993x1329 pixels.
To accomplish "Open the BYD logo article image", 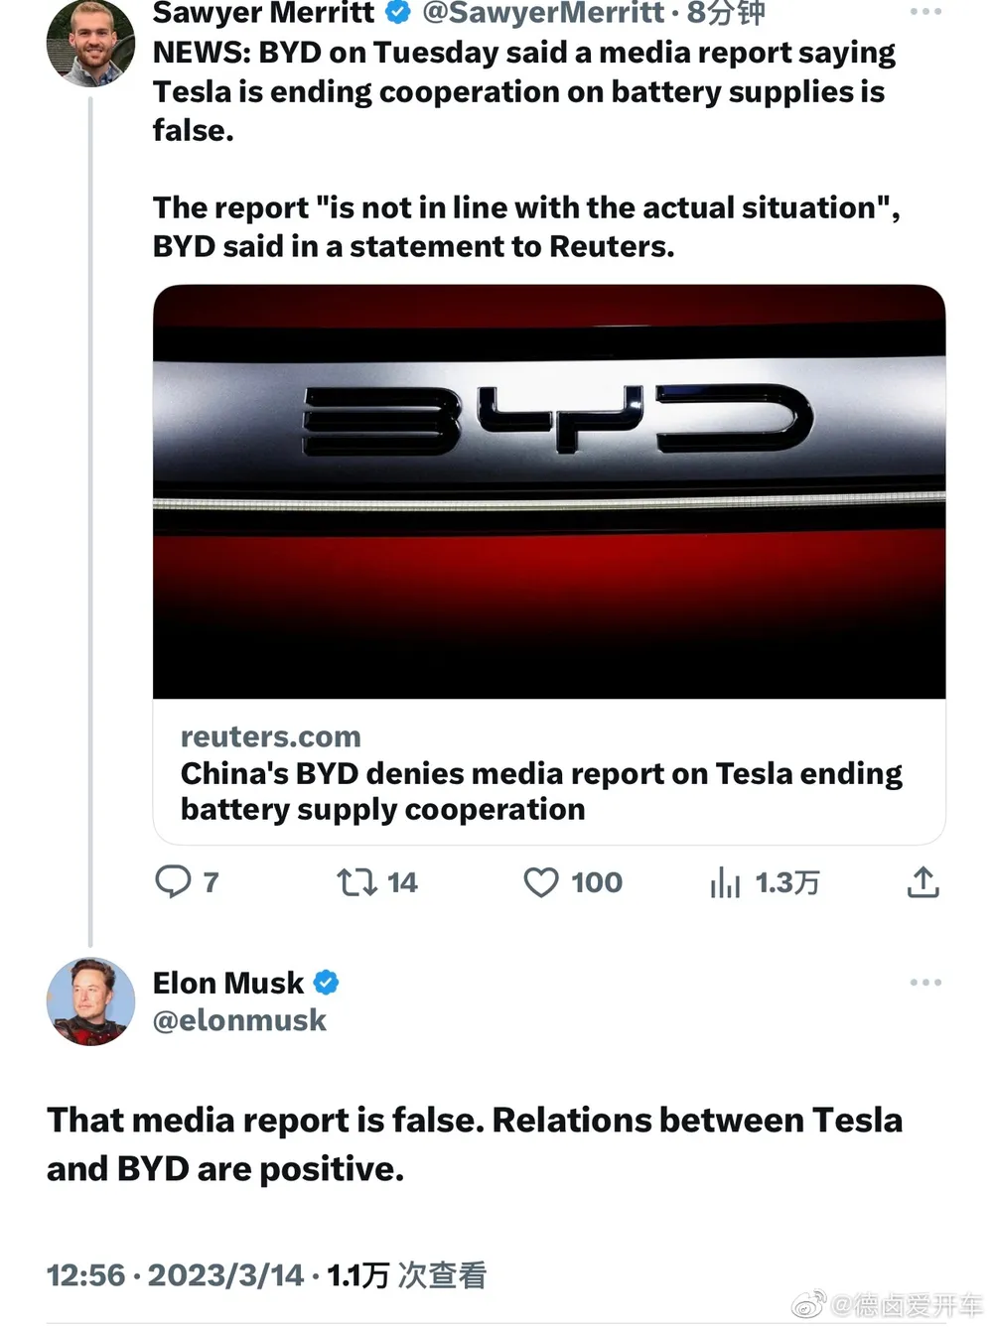I will click(549, 491).
